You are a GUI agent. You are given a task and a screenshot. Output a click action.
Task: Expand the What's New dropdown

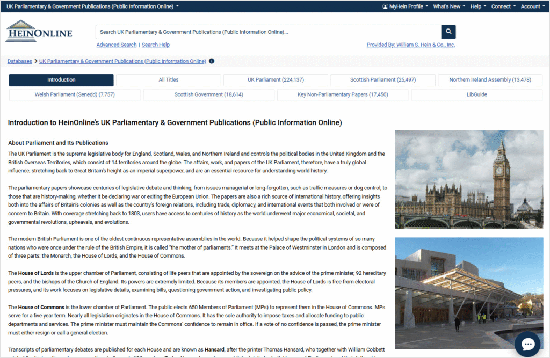[449, 6]
